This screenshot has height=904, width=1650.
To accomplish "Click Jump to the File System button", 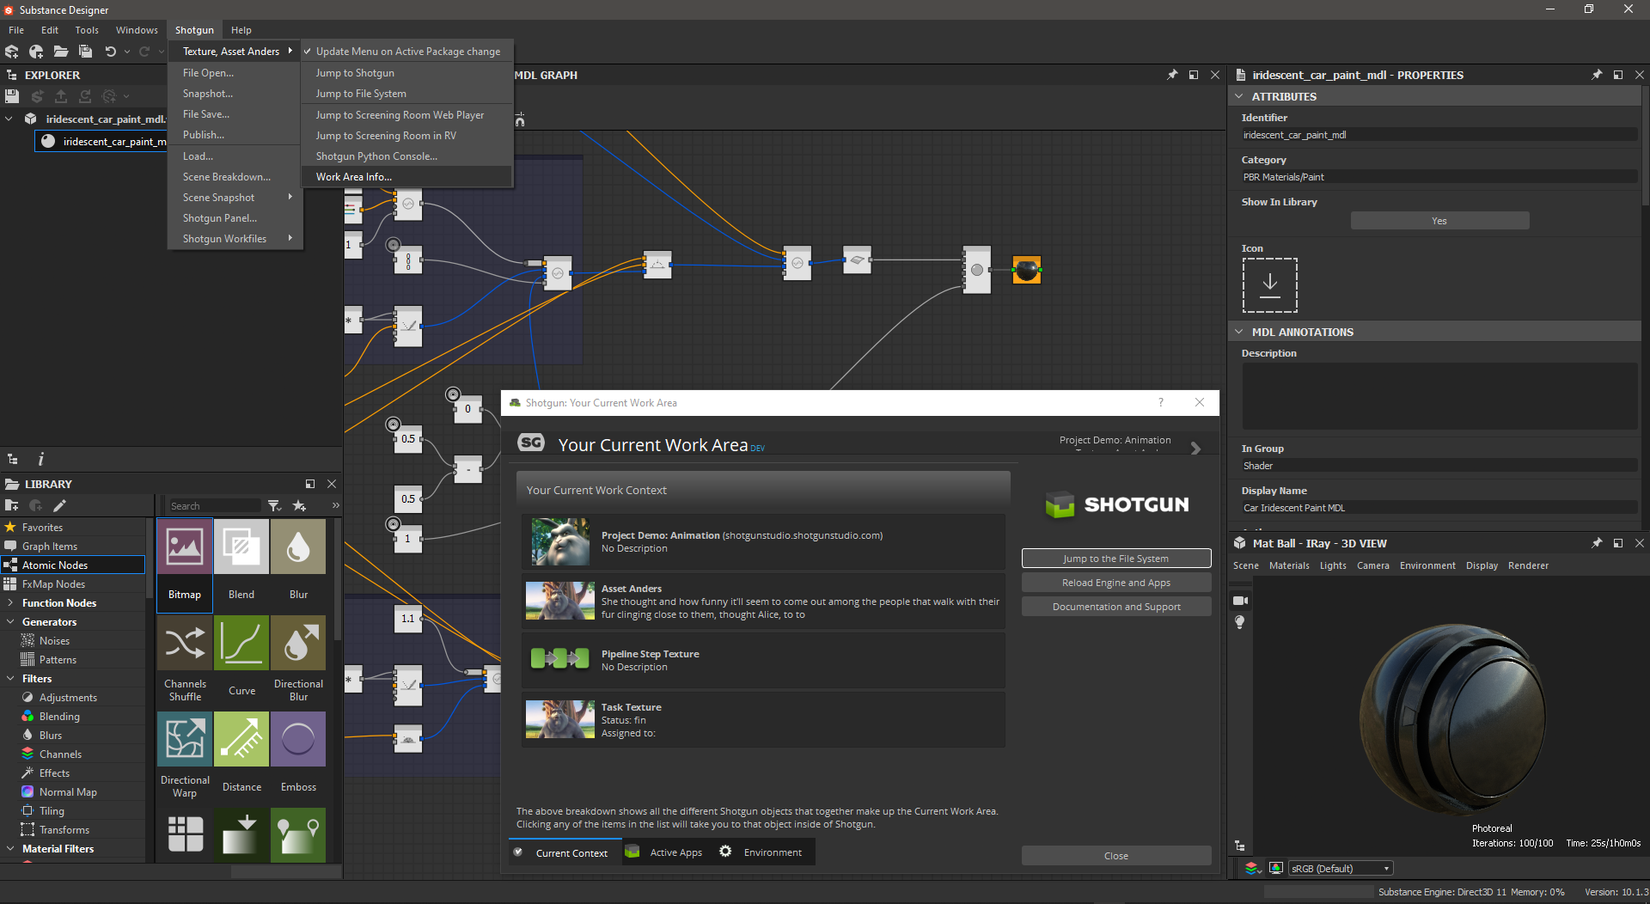I will tap(1115, 559).
